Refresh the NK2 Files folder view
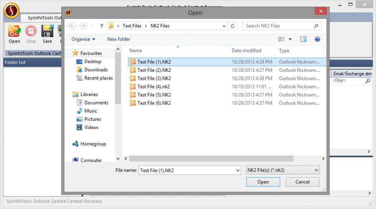Screen dimensions: 376x209 point(233,26)
